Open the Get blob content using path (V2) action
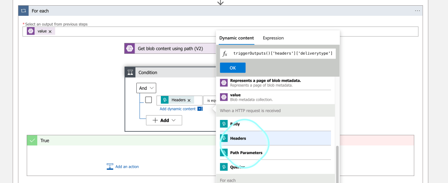The height and width of the screenshot is (183, 448). pos(170,49)
